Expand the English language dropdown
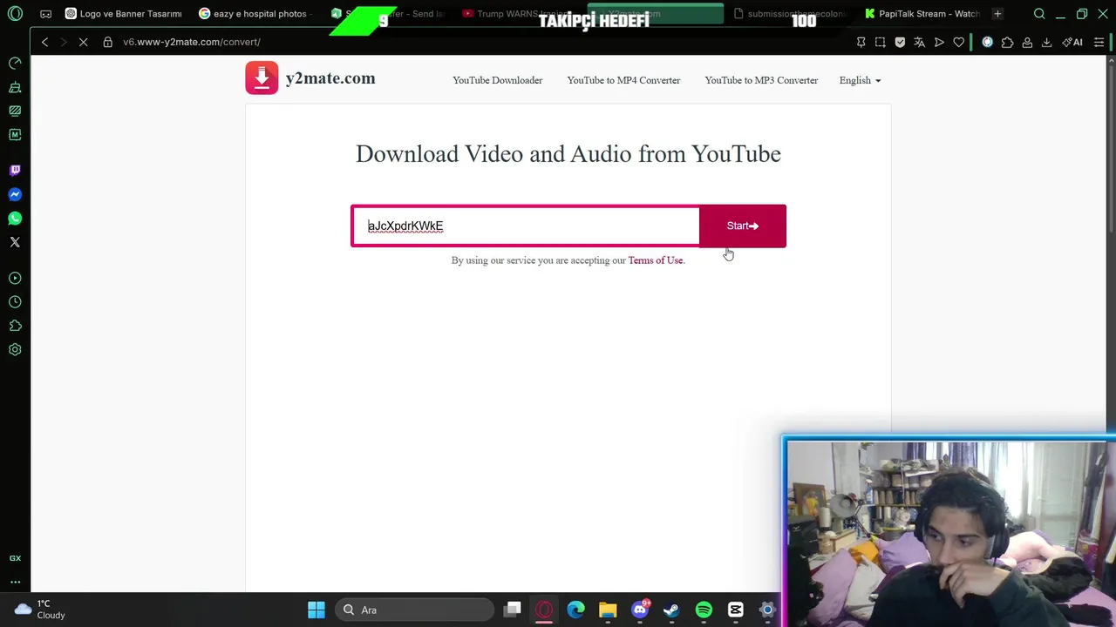 coord(860,80)
